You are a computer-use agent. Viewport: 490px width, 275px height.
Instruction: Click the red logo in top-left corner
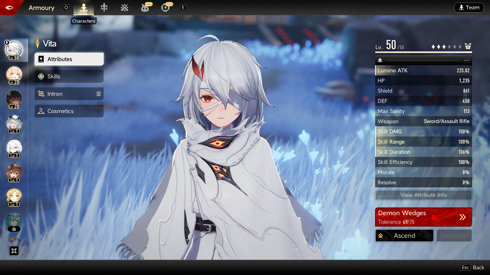[9, 7]
